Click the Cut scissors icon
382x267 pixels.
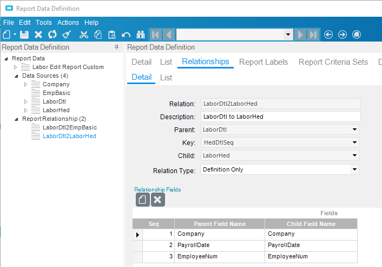pyautogui.click(x=83, y=35)
